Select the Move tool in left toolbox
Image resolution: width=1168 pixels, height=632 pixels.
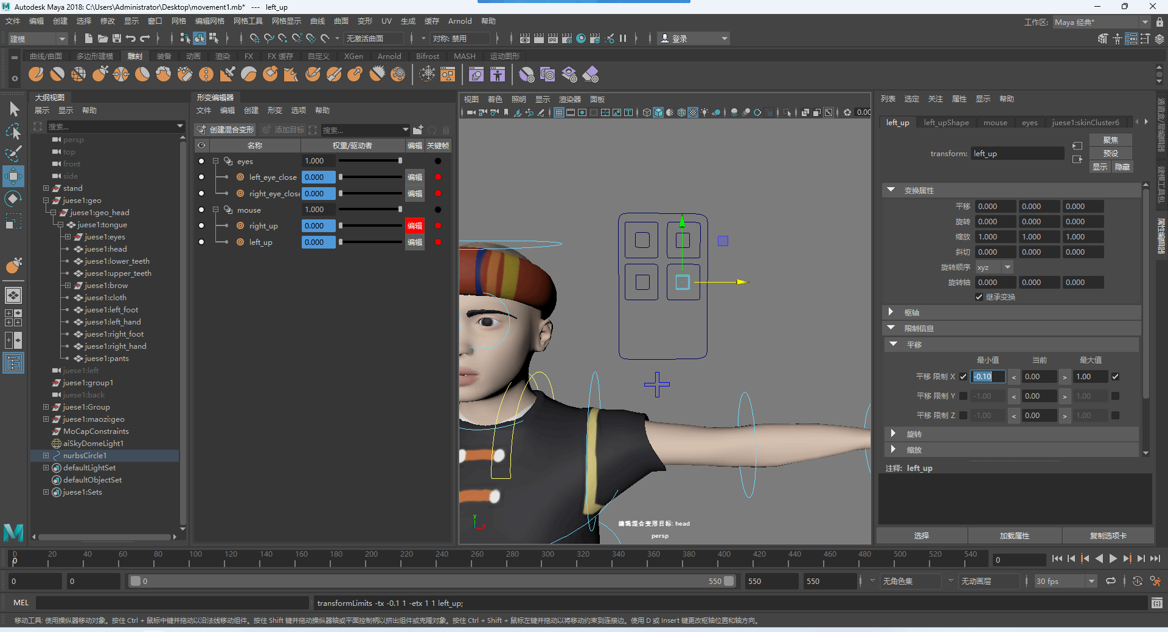[13, 176]
